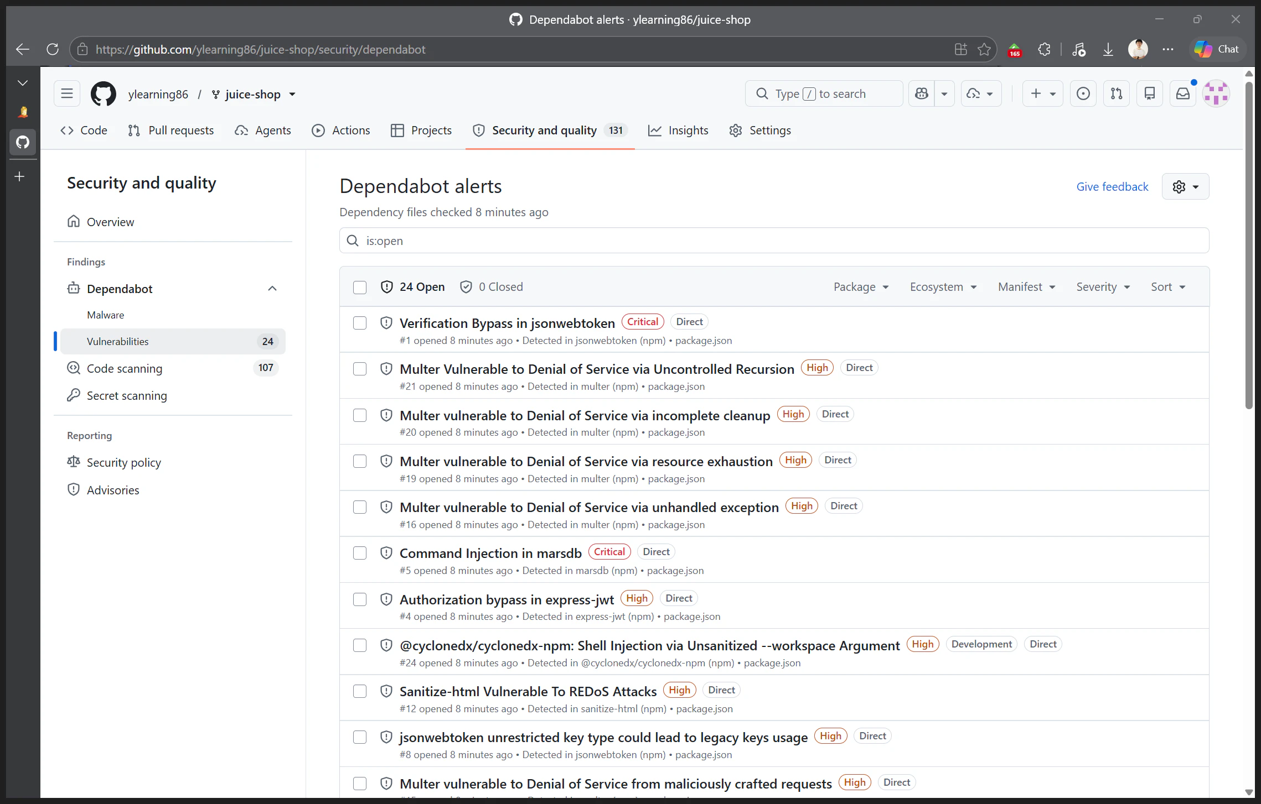This screenshot has width=1261, height=804.
Task: Select all alerts checkbox in list header
Action: [360, 288]
